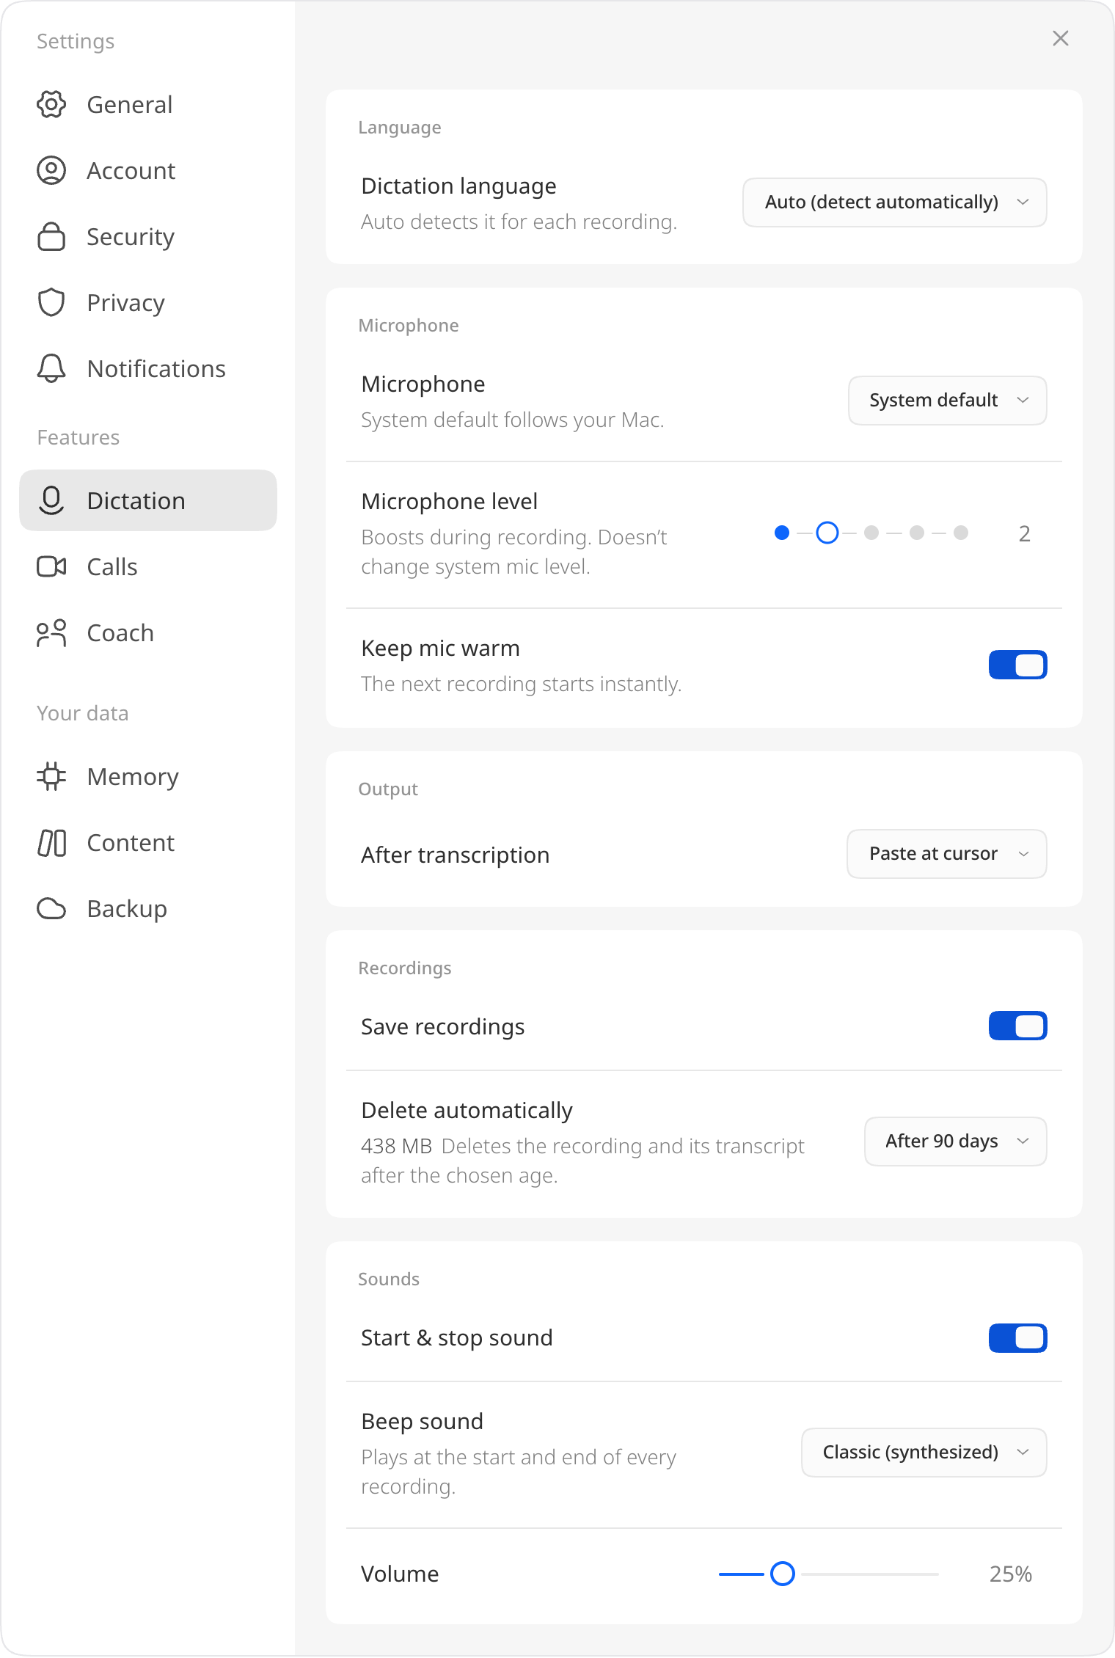Click the Coach people icon
The width and height of the screenshot is (1115, 1658).
51,633
